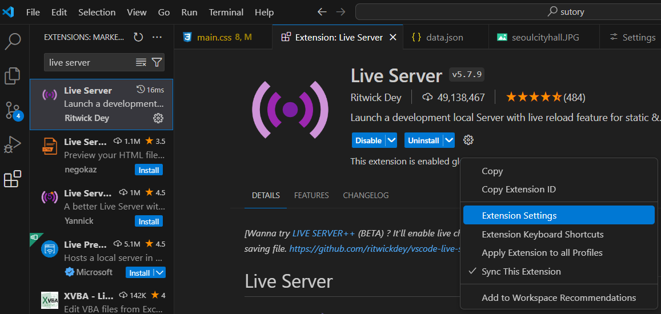Install the Yannick Live Server extension
661x314 pixels.
coord(149,222)
